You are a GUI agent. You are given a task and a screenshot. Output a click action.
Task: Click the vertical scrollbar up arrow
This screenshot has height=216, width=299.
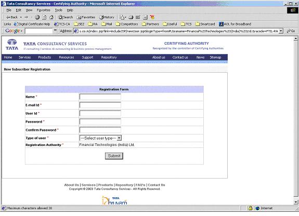(295, 38)
